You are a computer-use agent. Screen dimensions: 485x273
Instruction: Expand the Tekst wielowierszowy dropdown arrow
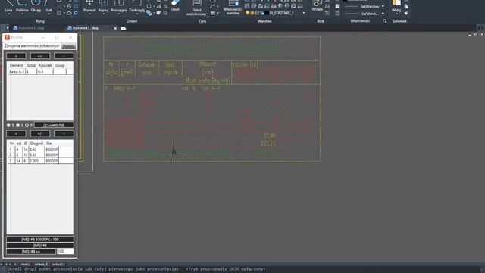[x=208, y=14]
